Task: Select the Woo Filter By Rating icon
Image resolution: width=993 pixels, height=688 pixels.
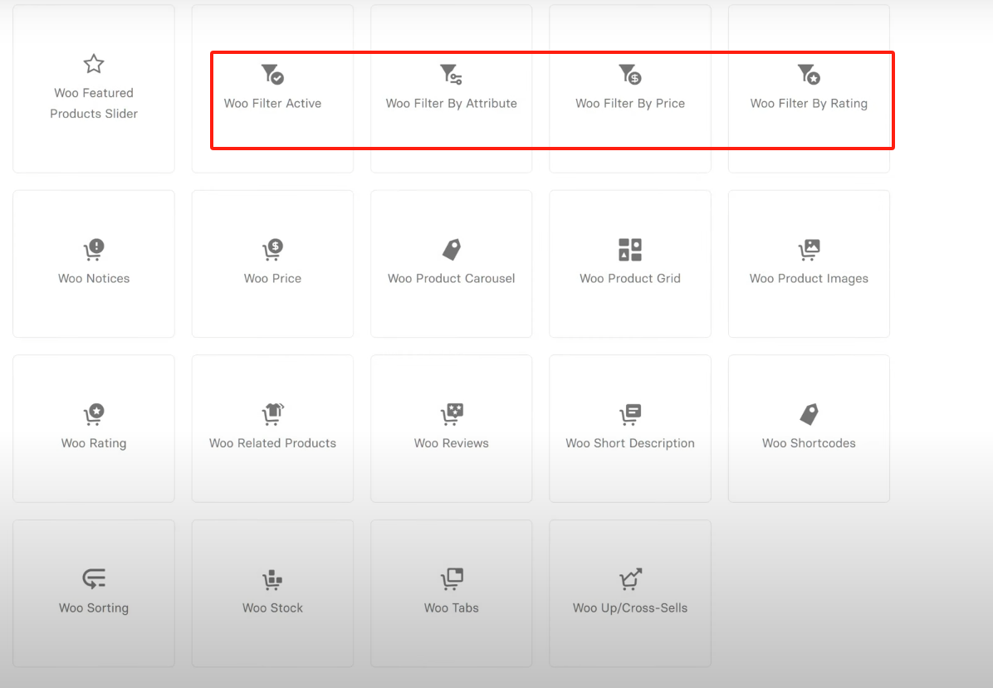Action: [809, 74]
